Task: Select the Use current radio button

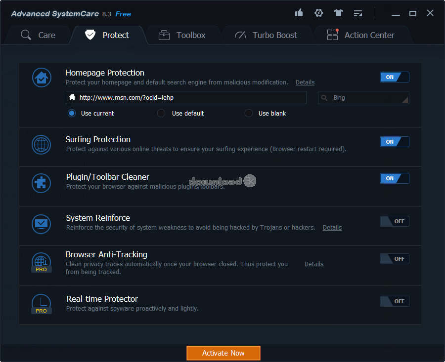Action: 72,114
